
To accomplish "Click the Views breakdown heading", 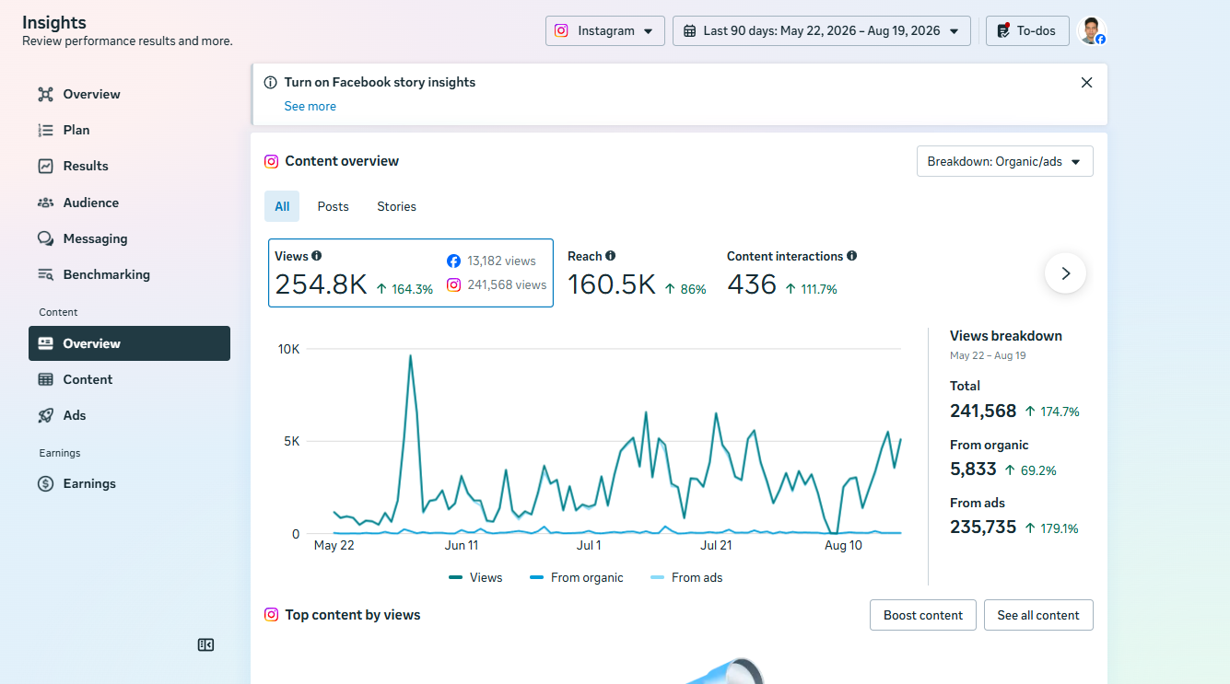I will (x=1006, y=336).
